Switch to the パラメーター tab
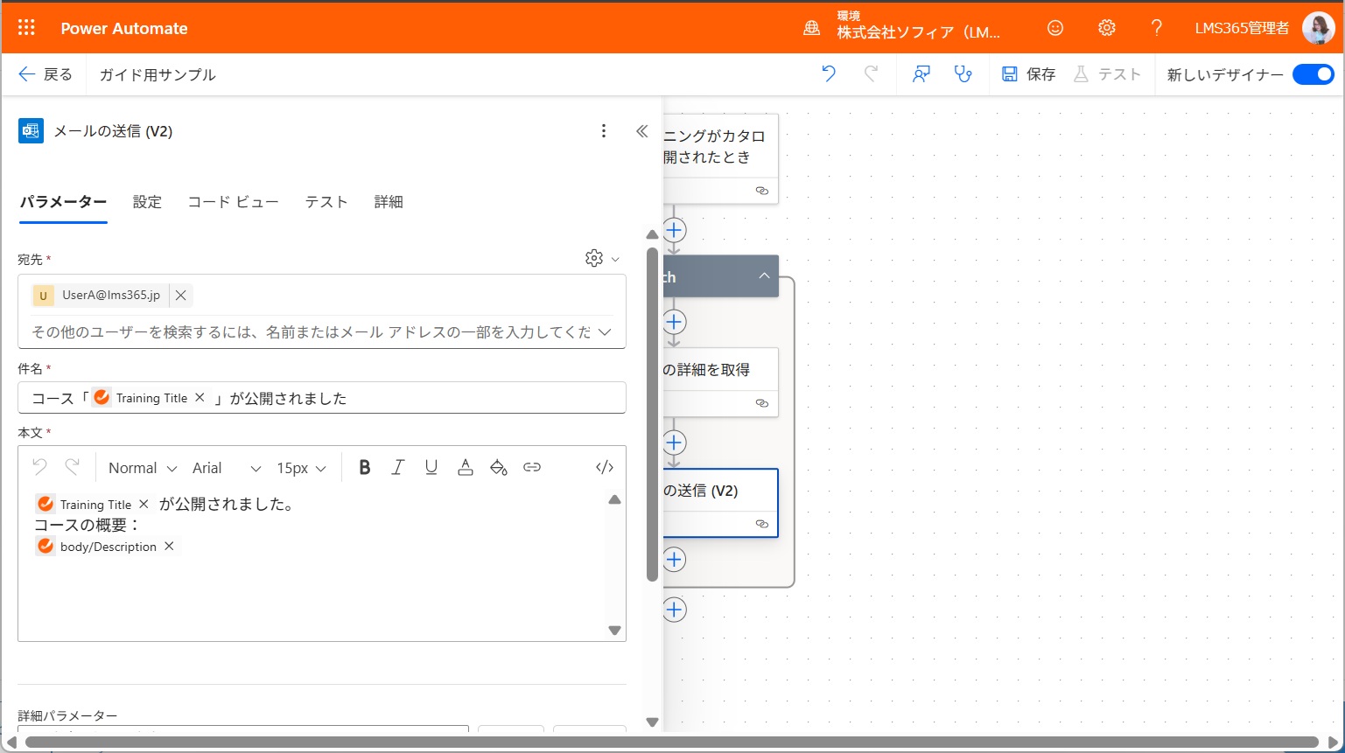 tap(63, 202)
